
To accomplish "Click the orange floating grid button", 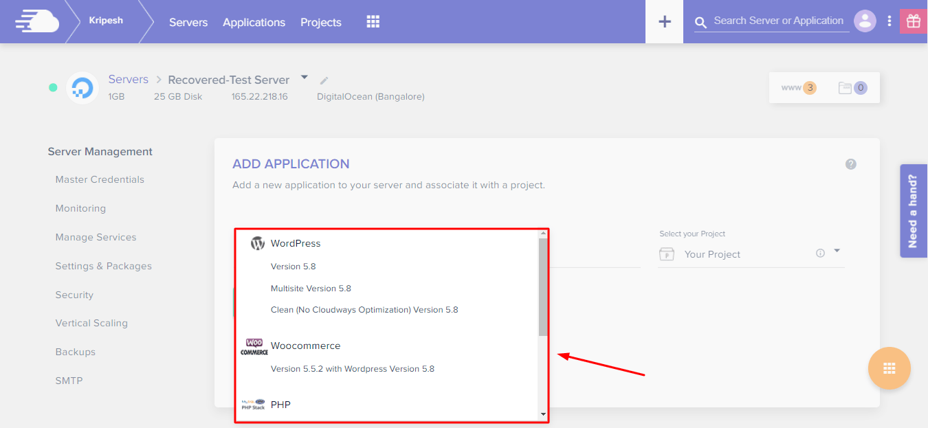I will pyautogui.click(x=889, y=368).
